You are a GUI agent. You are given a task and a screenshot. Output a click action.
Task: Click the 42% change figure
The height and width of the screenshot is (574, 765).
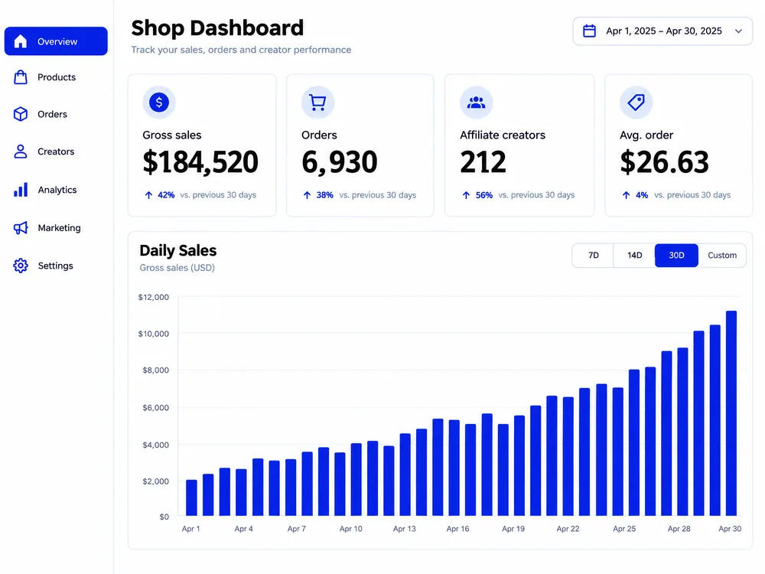tap(166, 195)
